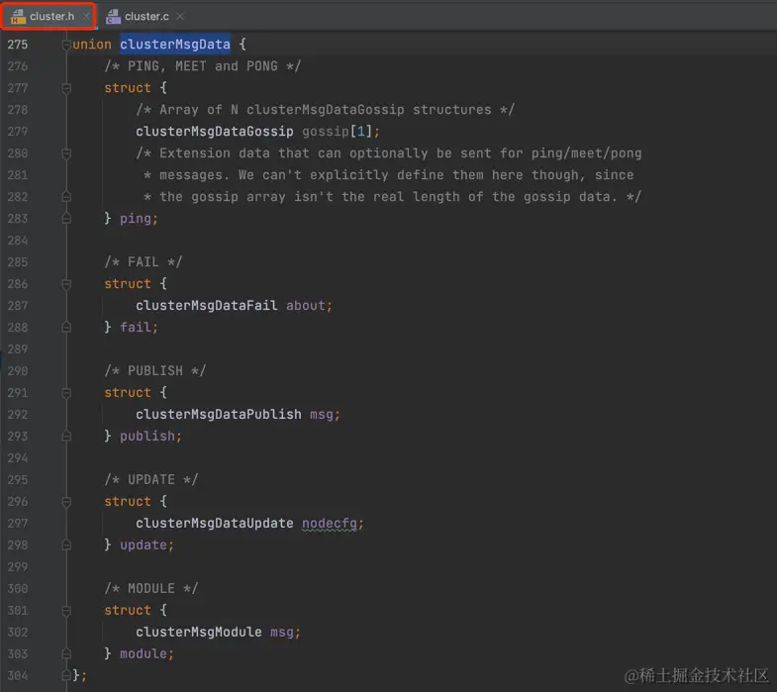Screen dimensions: 777x692
Task: Click the UPDATE comment on line 295
Action: [x=151, y=480]
